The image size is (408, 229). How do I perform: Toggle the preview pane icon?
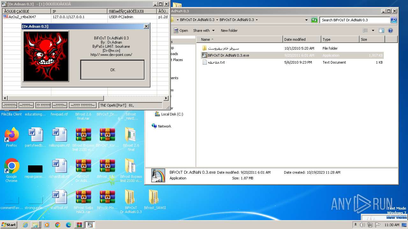[x=382, y=31]
